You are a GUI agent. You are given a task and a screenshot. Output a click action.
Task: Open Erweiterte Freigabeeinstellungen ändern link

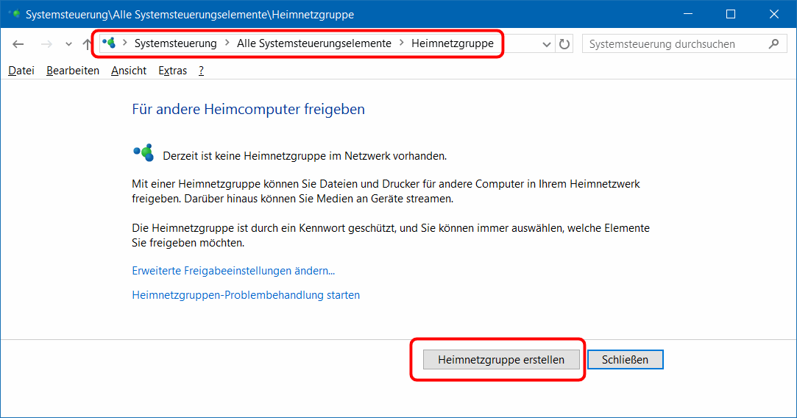point(233,271)
